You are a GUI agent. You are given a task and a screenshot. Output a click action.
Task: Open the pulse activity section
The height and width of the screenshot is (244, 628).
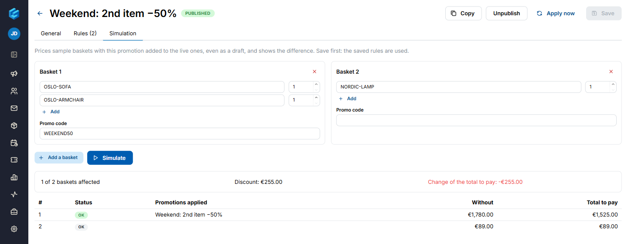pos(14,194)
